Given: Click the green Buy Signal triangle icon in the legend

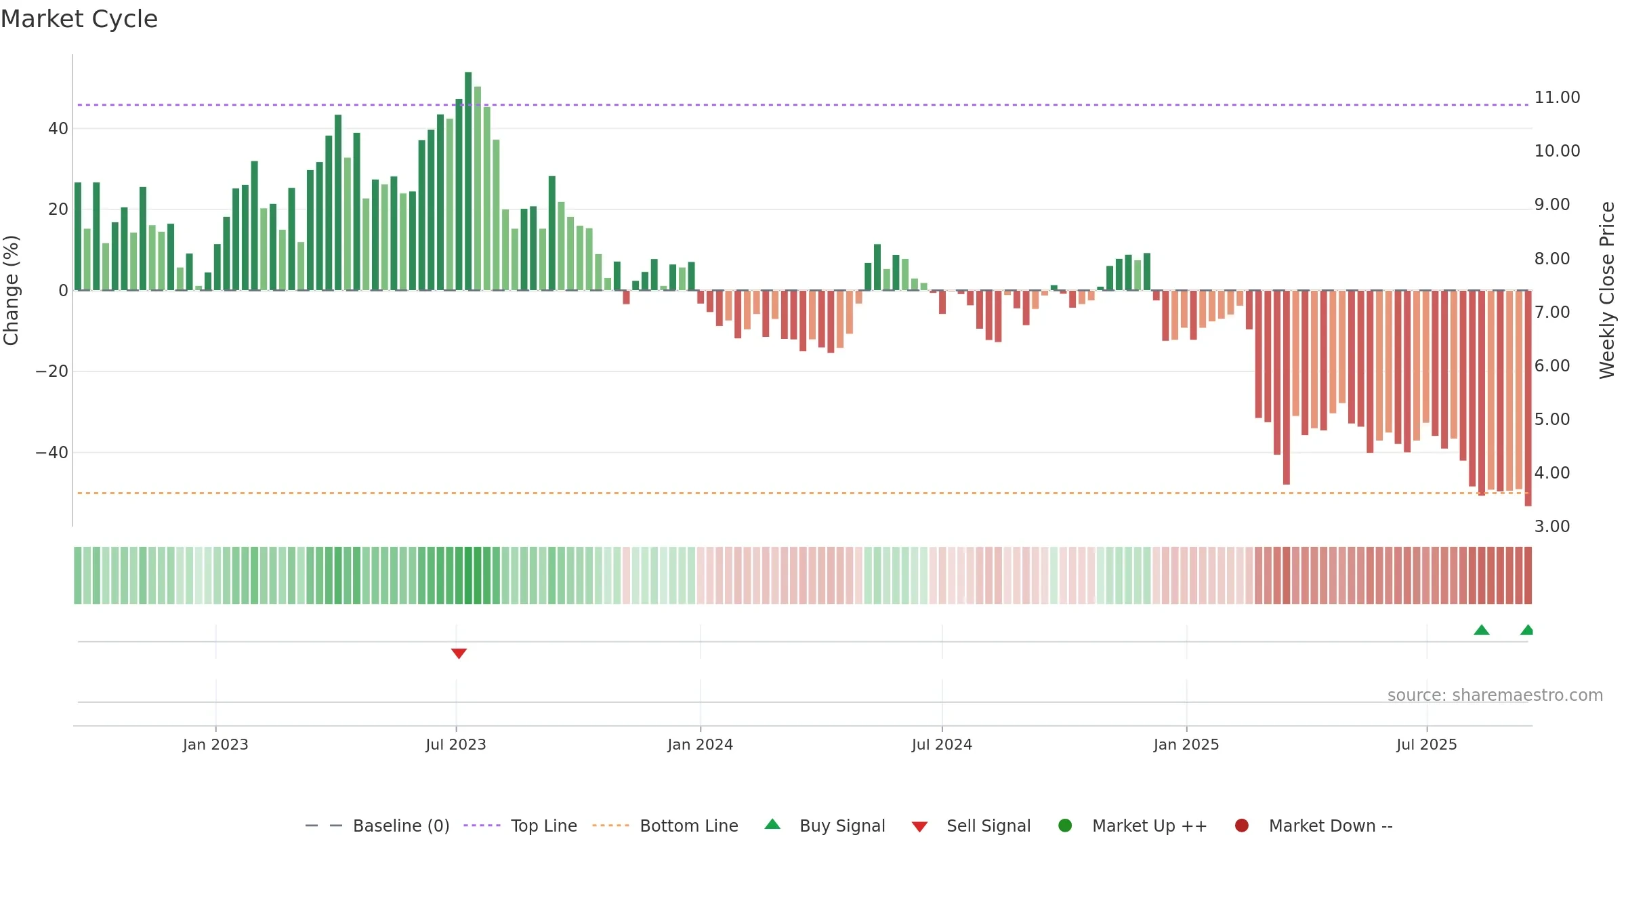Looking at the screenshot, I should point(772,824).
